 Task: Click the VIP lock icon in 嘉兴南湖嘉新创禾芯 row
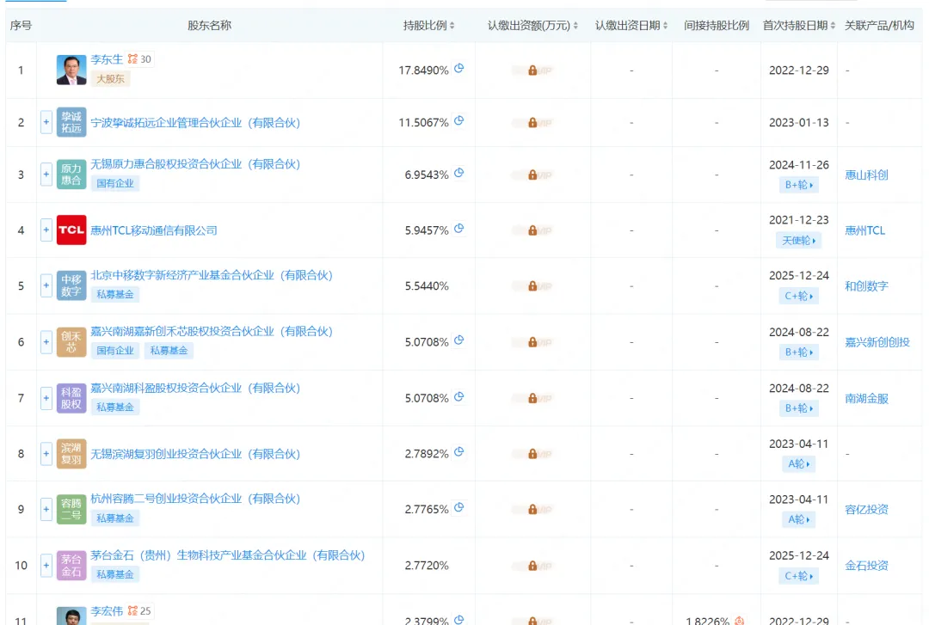click(x=532, y=342)
